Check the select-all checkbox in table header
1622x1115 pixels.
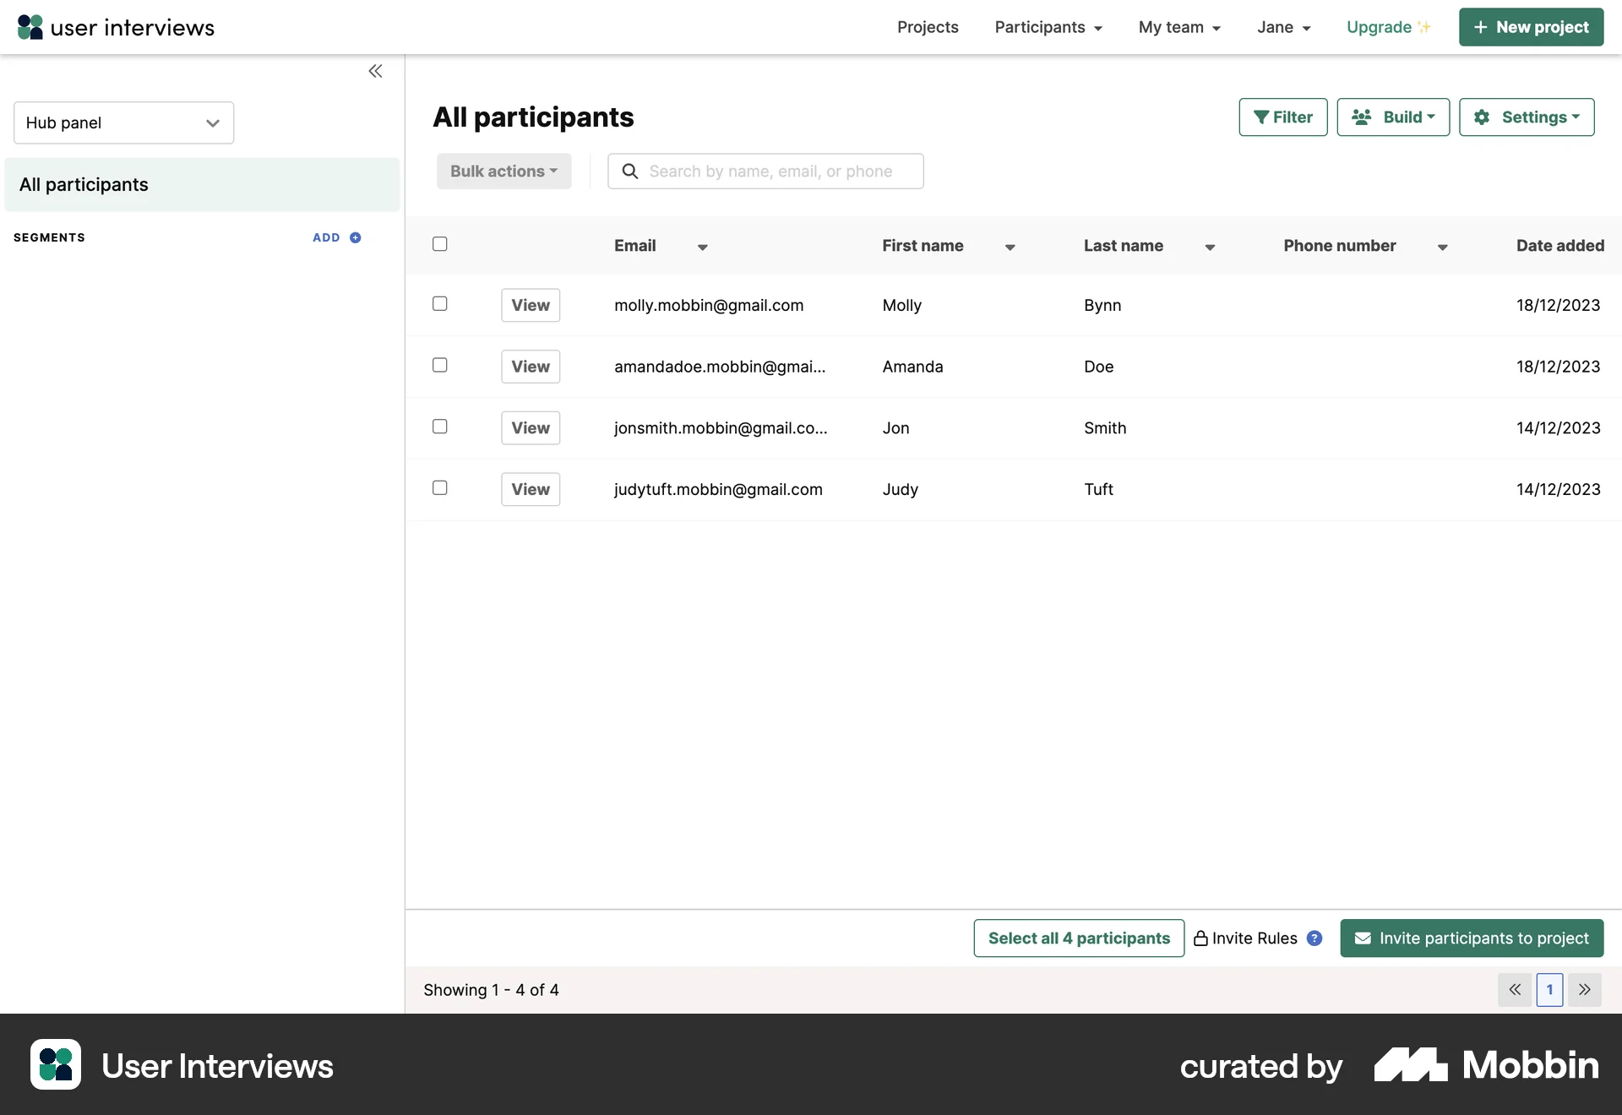(439, 244)
